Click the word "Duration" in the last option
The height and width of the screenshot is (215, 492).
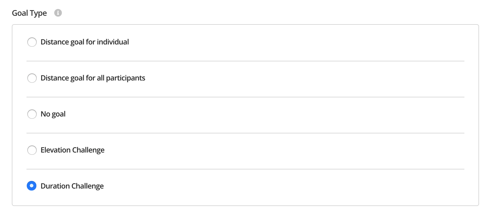pyautogui.click(x=55, y=186)
